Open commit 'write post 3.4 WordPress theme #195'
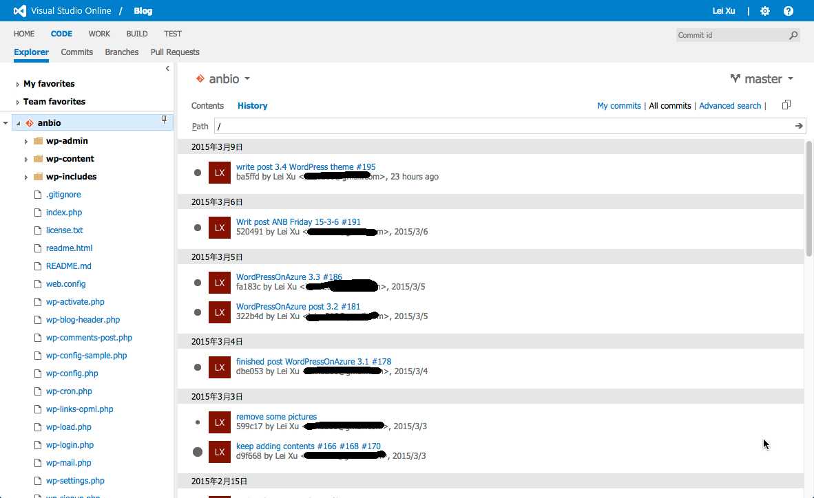The image size is (814, 498). tap(306, 166)
